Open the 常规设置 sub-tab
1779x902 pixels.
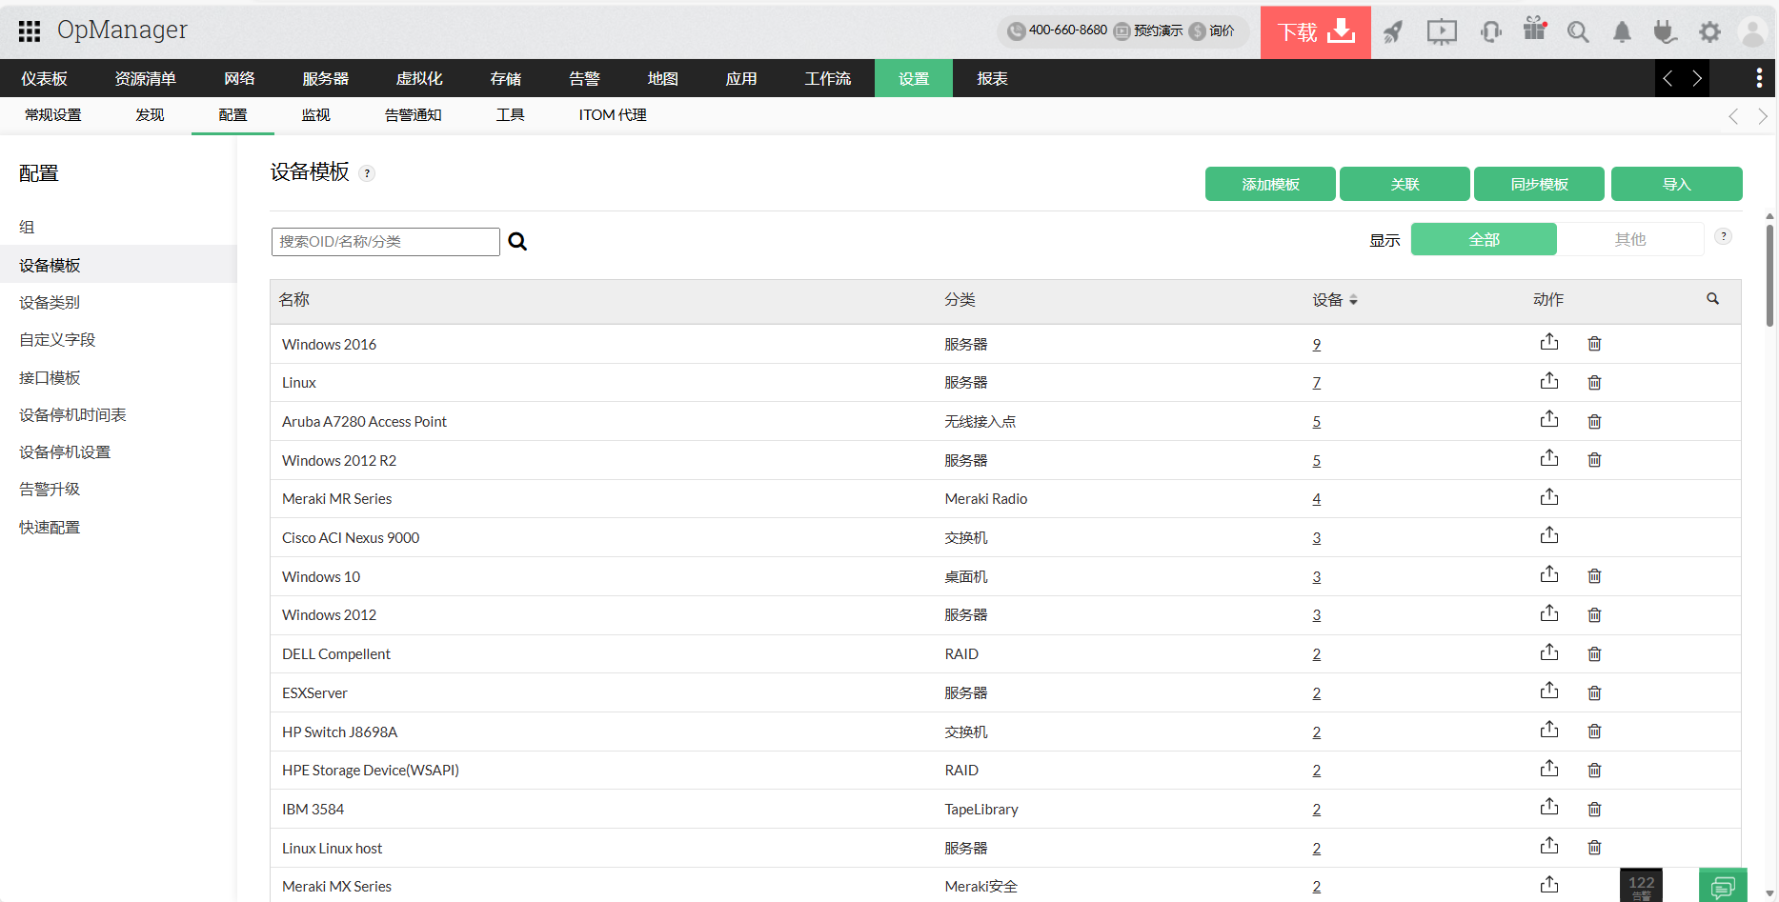53,115
